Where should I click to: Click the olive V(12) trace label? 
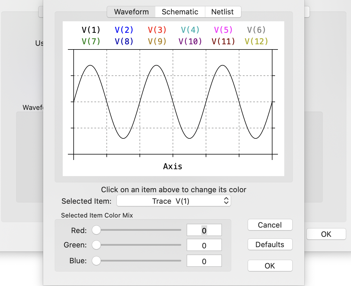[x=256, y=41]
